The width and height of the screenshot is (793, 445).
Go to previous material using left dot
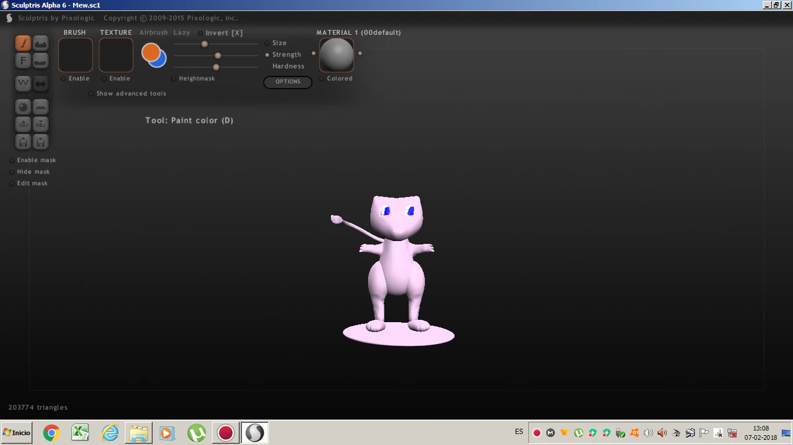click(313, 53)
